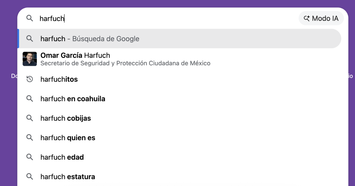This screenshot has width=355, height=186.
Task: Click the search icon beside harfuch edad
Action: point(30,157)
